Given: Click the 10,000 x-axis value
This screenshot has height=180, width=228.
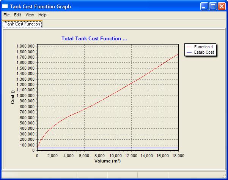Looking at the screenshot, I should pyautogui.click(x=115, y=156).
